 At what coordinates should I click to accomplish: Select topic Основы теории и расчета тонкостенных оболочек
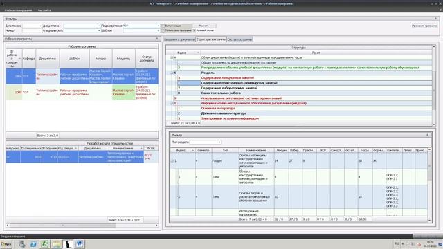point(299,196)
